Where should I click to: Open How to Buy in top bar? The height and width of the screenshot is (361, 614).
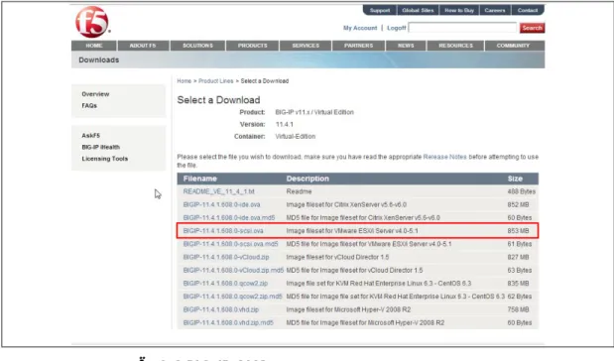click(459, 11)
